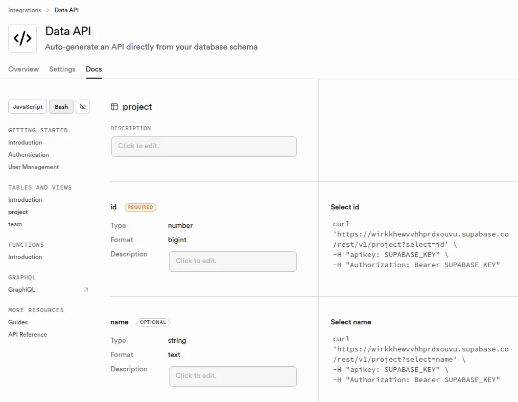This screenshot has width=518, height=402.
Task: Click the Select id heading
Action: pyautogui.click(x=345, y=207)
